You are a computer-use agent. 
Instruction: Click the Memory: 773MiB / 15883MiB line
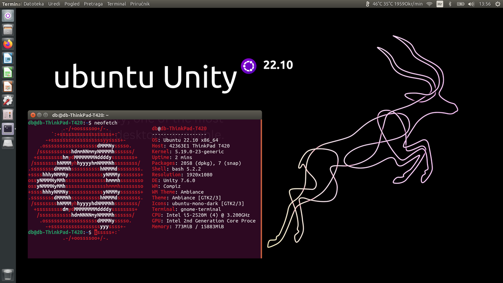(188, 226)
